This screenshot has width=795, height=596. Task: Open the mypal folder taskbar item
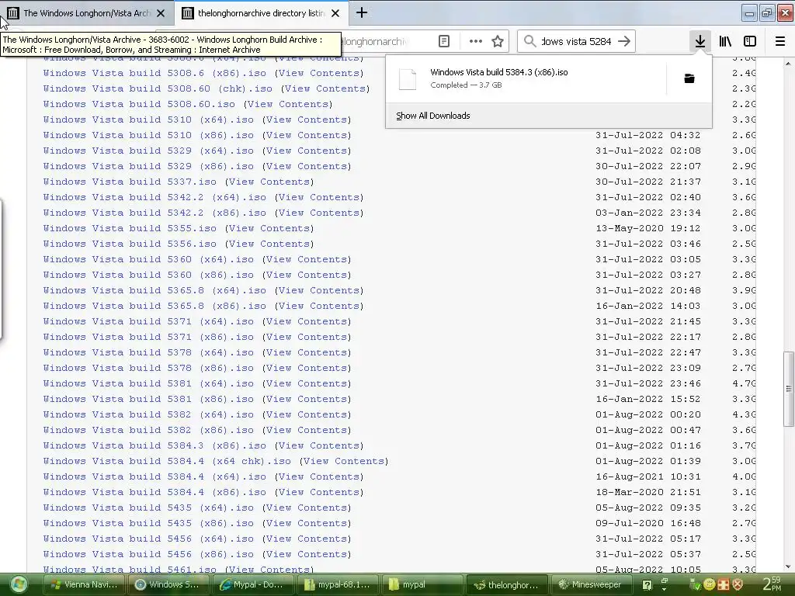click(422, 584)
